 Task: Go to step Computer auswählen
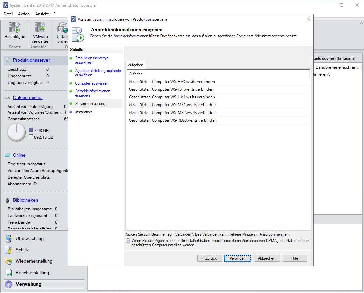point(92,83)
